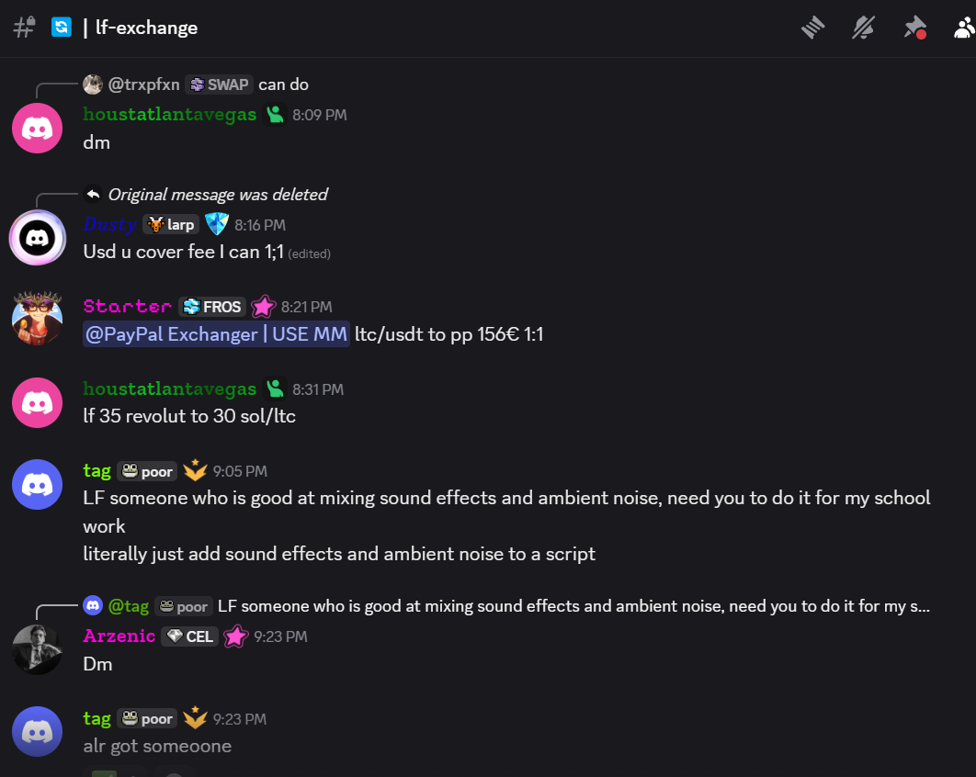Click the lf-exchange channel name
The width and height of the screenshot is (976, 777).
pos(146,28)
